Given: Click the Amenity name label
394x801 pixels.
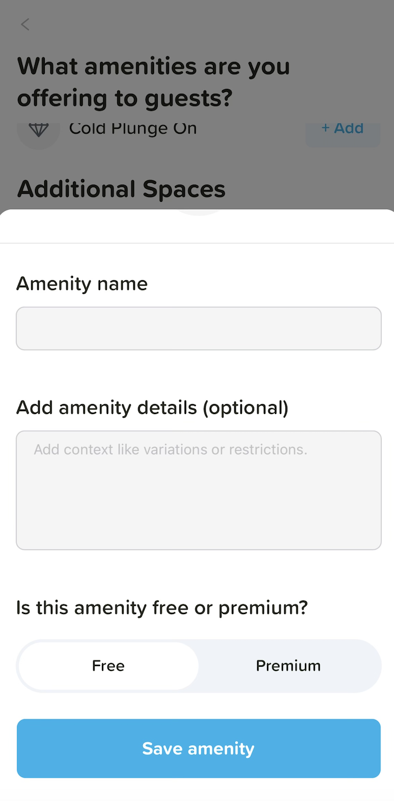Looking at the screenshot, I should 82,284.
